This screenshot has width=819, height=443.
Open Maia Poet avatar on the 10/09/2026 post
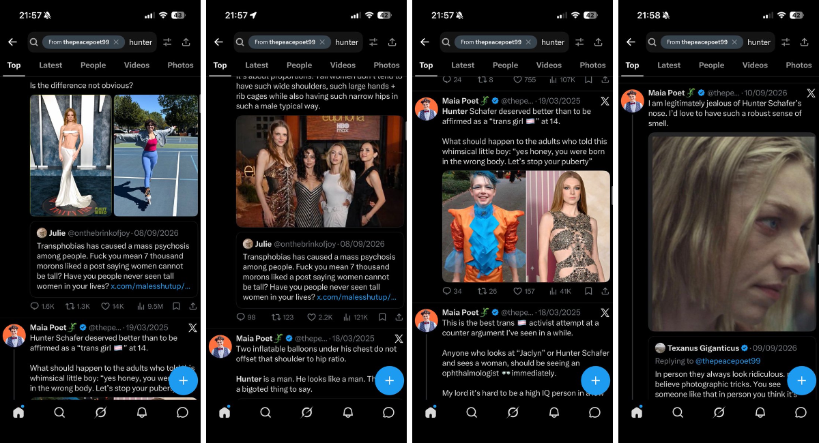pyautogui.click(x=633, y=101)
